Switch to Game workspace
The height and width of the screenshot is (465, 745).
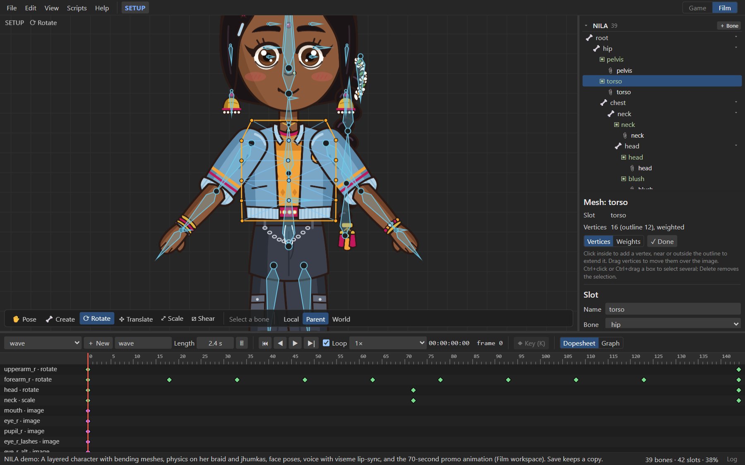(697, 8)
